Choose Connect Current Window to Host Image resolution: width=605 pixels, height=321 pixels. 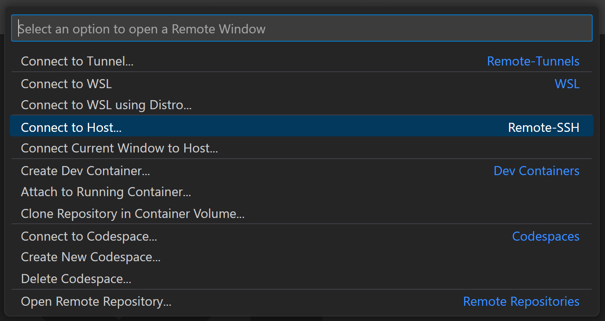[119, 148]
